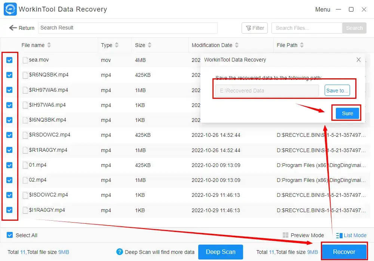Viewport: 374px width, 261px height.
Task: Uncheck the $ISDOWC2.mp4 checkbox
Action: pos(9,195)
